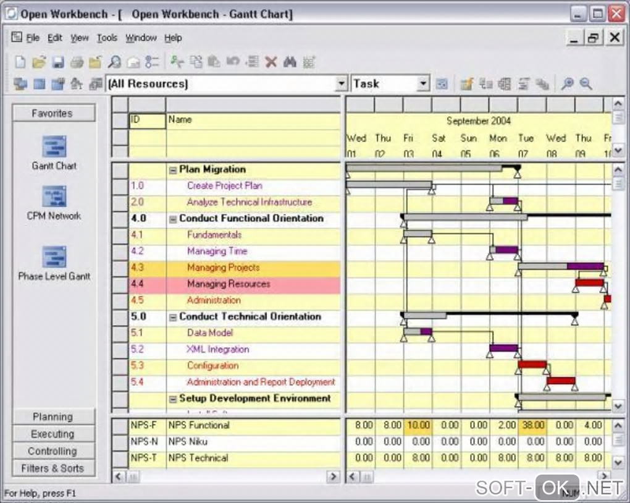Image resolution: width=630 pixels, height=503 pixels.
Task: Click the ID column header
Action: click(147, 121)
